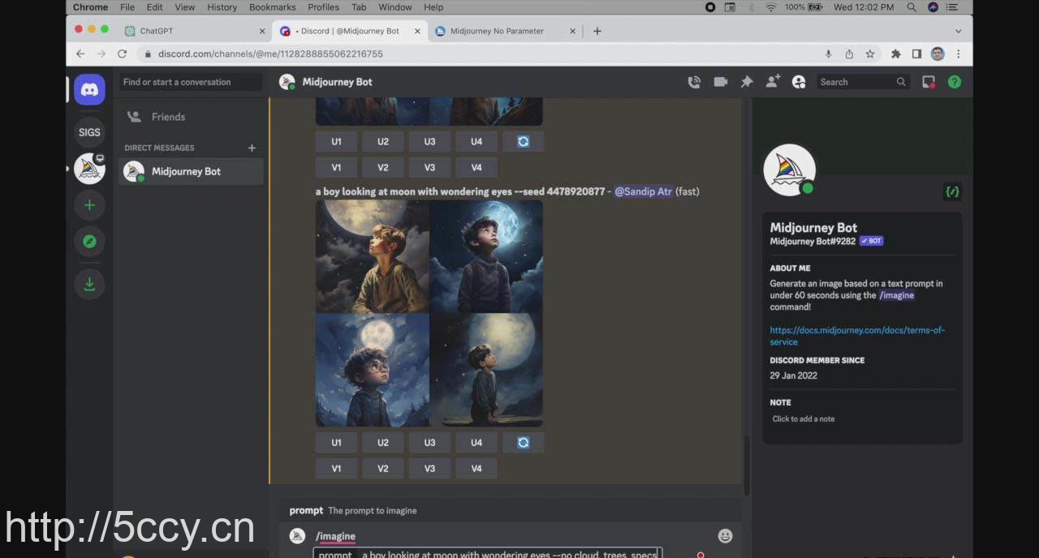Open Download Apps icon in sidebar
The image size is (1039, 558).
click(89, 284)
